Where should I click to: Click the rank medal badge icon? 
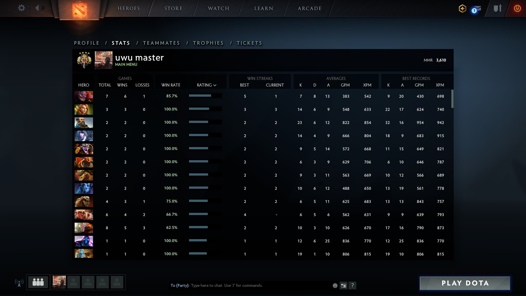click(84, 60)
